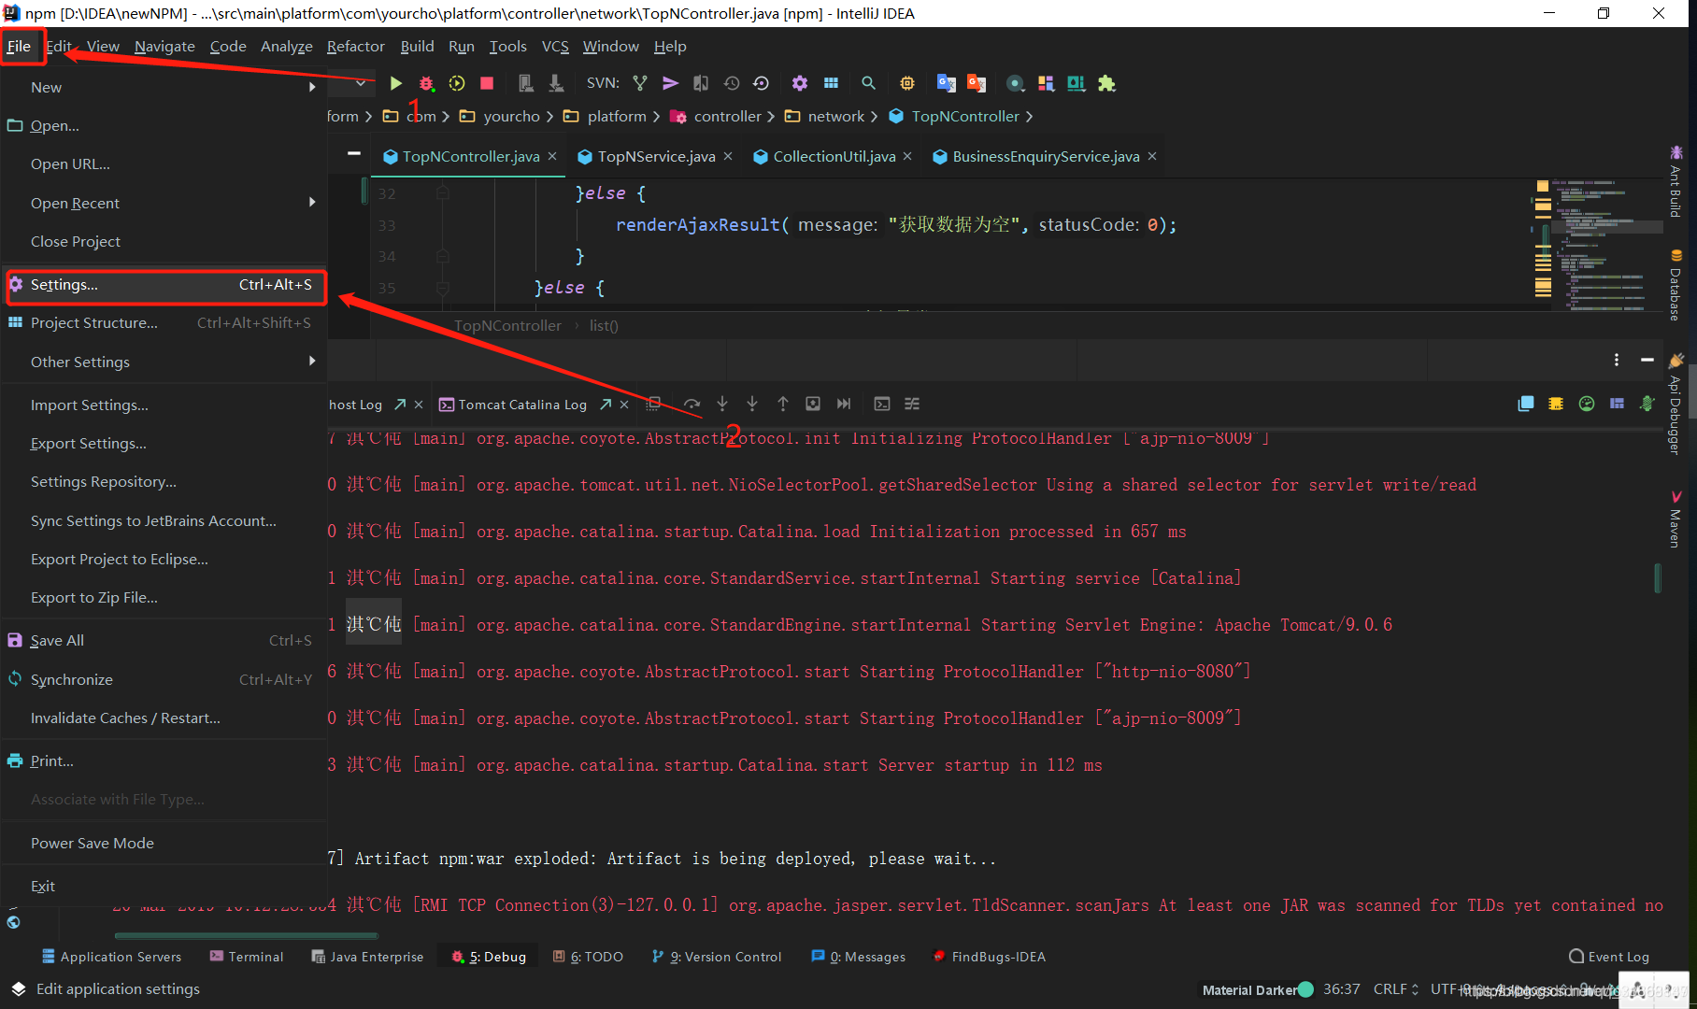Open CRLF line separator selector

pyautogui.click(x=1396, y=989)
